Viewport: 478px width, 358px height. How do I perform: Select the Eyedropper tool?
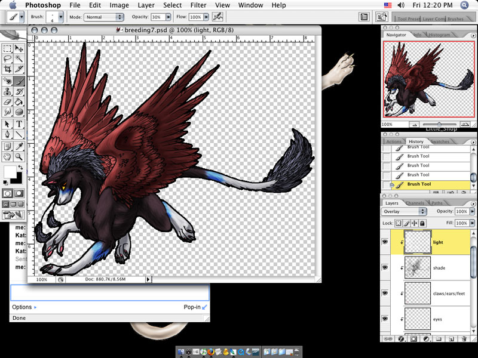19,146
